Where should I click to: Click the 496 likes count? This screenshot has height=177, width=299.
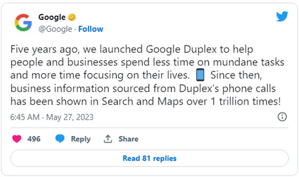tap(34, 139)
